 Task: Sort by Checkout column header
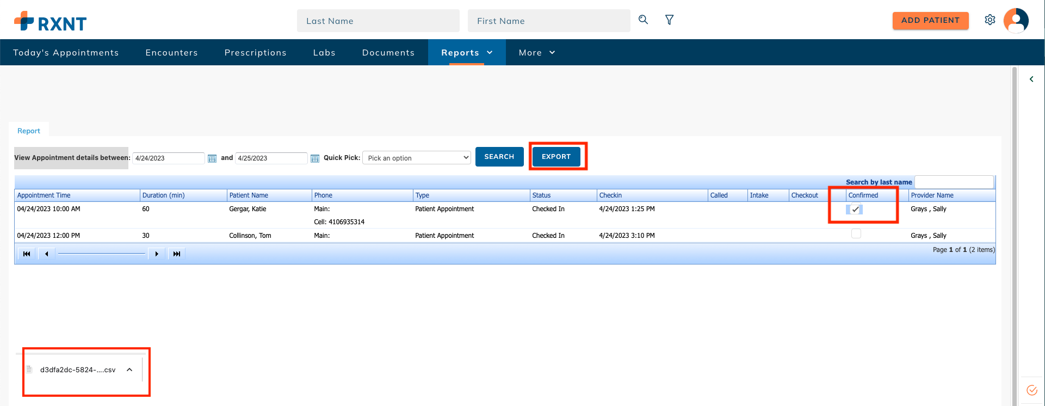pyautogui.click(x=818, y=195)
